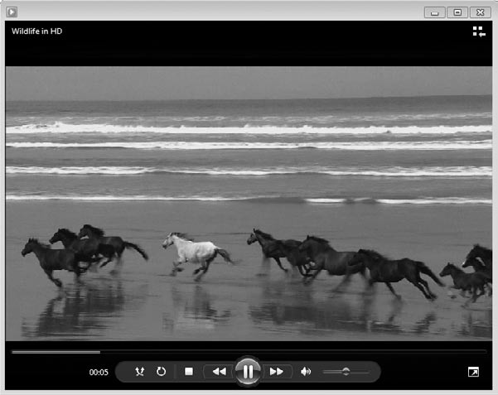Viewport: 498px width, 395px height.
Task: Turn on shuffle mode
Action: pos(140,372)
